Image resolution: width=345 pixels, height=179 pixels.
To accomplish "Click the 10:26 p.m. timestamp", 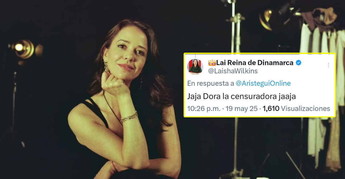I will tap(204, 108).
